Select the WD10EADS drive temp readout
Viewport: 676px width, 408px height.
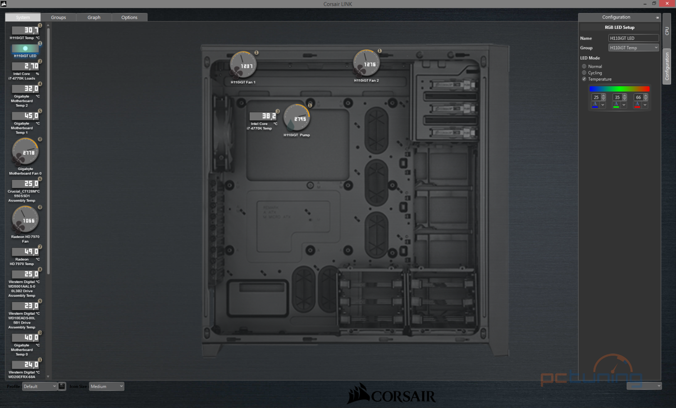25,305
